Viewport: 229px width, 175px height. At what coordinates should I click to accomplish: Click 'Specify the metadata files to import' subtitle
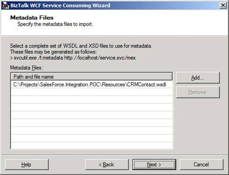point(55,24)
